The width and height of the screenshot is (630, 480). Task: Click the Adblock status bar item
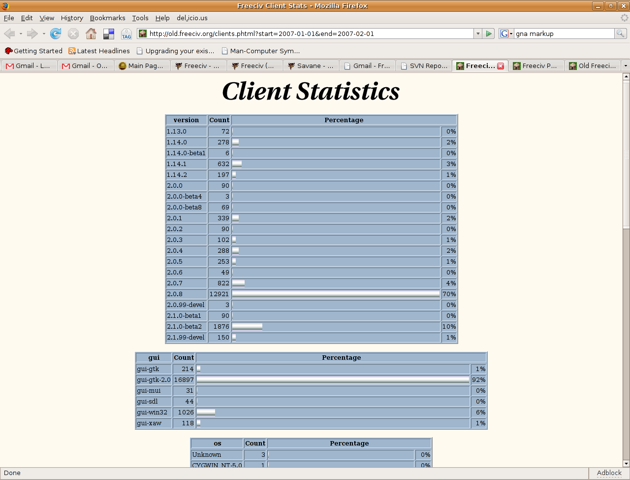coord(609,473)
